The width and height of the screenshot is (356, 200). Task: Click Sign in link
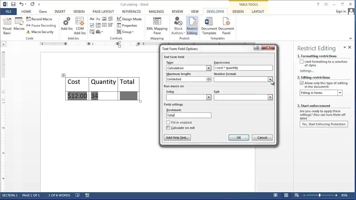[341, 11]
